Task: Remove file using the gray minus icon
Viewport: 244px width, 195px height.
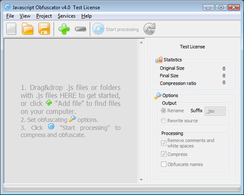Action: coord(81,29)
